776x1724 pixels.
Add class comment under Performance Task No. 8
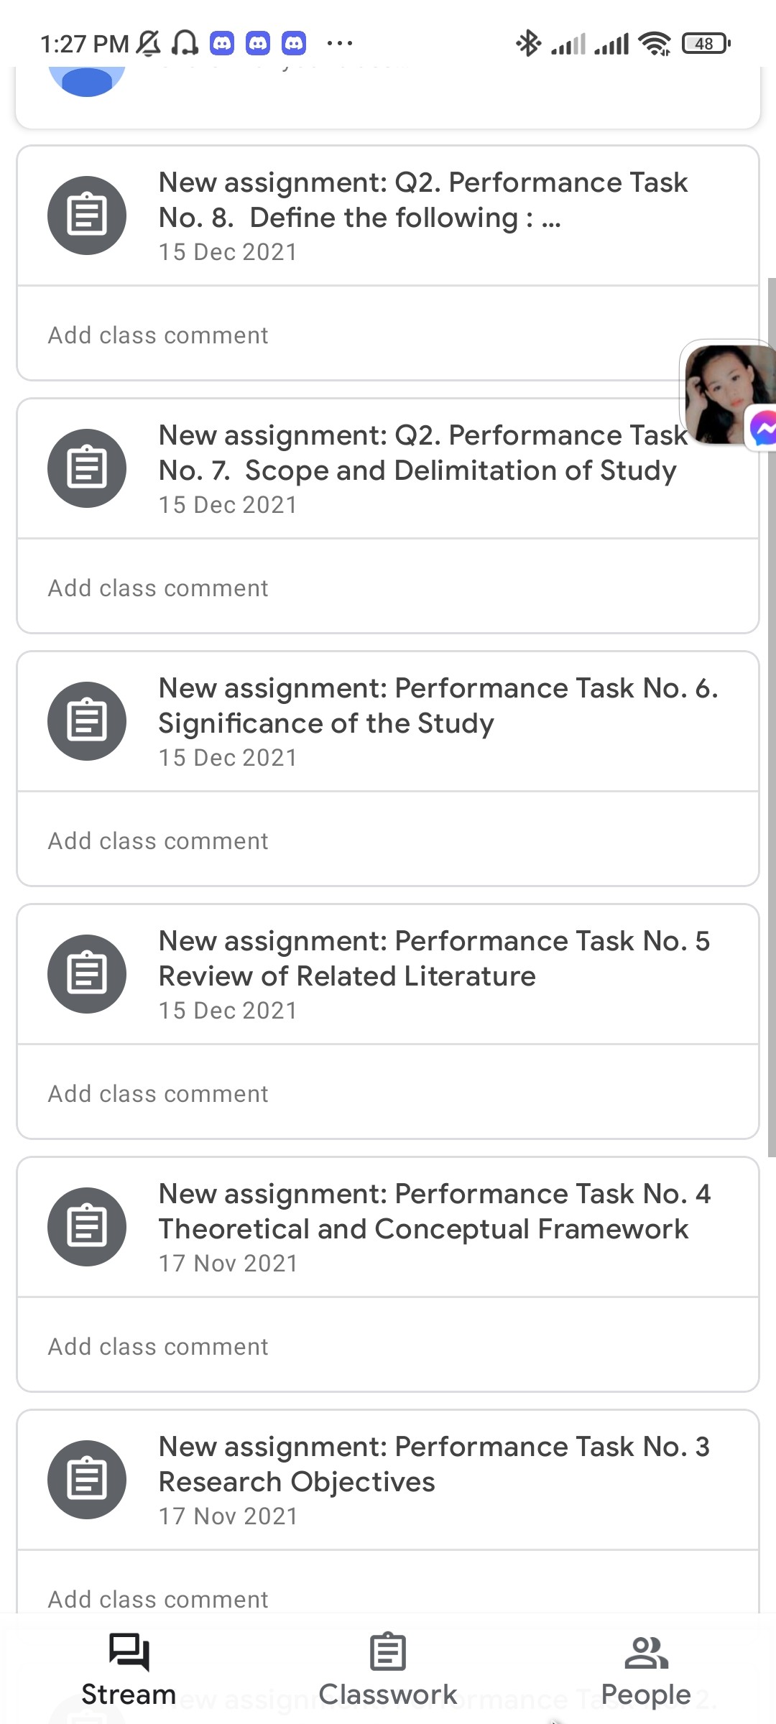[x=388, y=335]
